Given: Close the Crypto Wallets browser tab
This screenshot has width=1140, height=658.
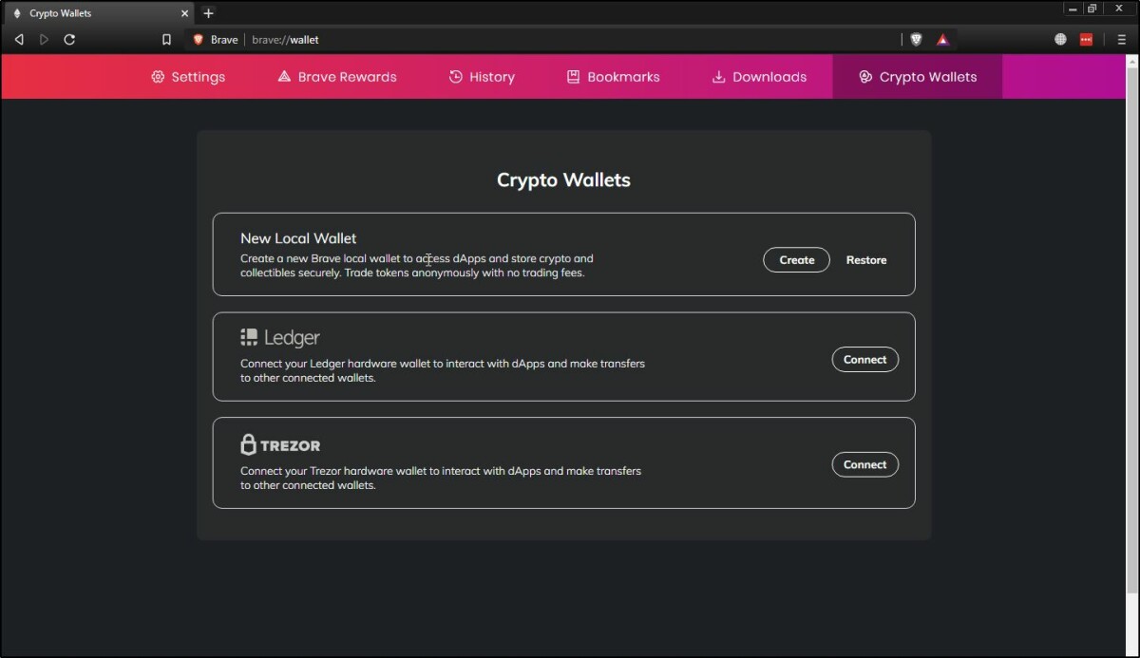Looking at the screenshot, I should 184,13.
